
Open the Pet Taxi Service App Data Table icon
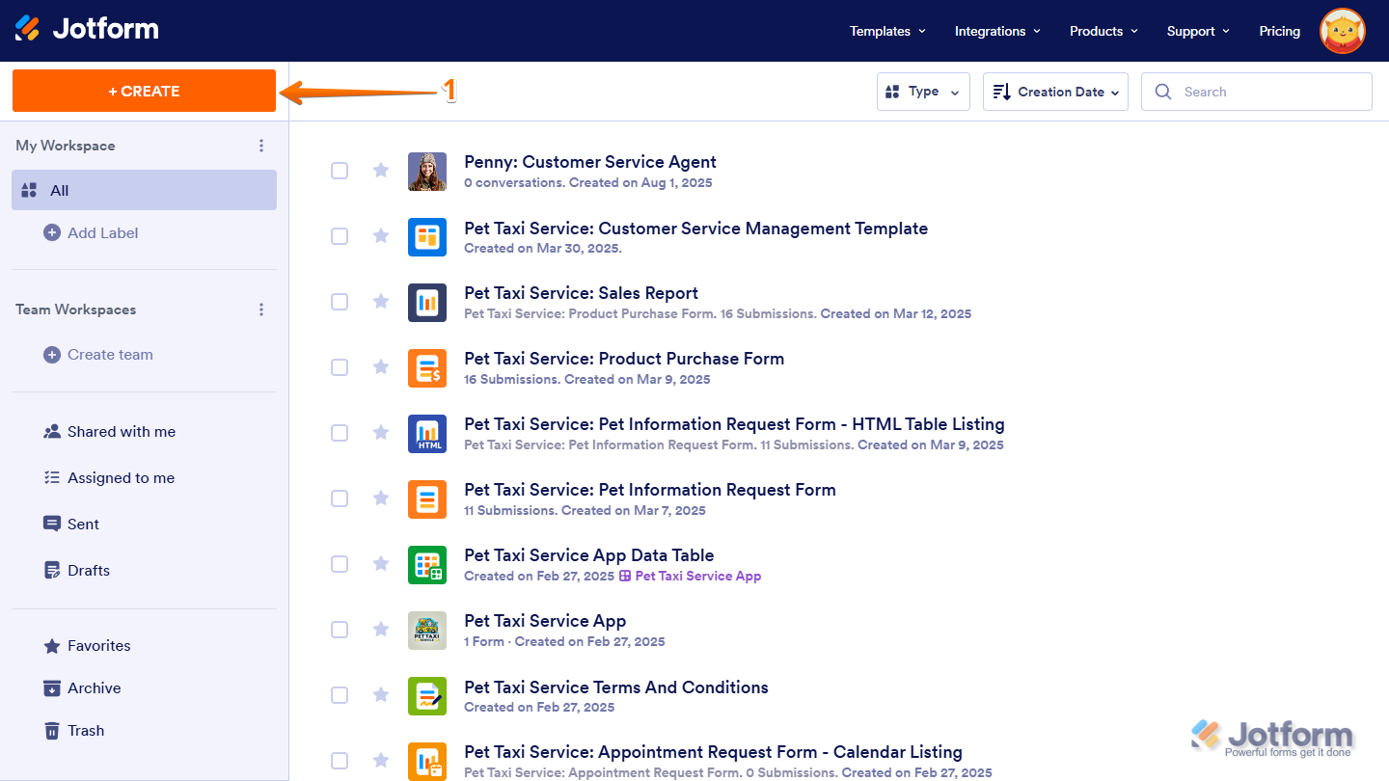point(427,564)
